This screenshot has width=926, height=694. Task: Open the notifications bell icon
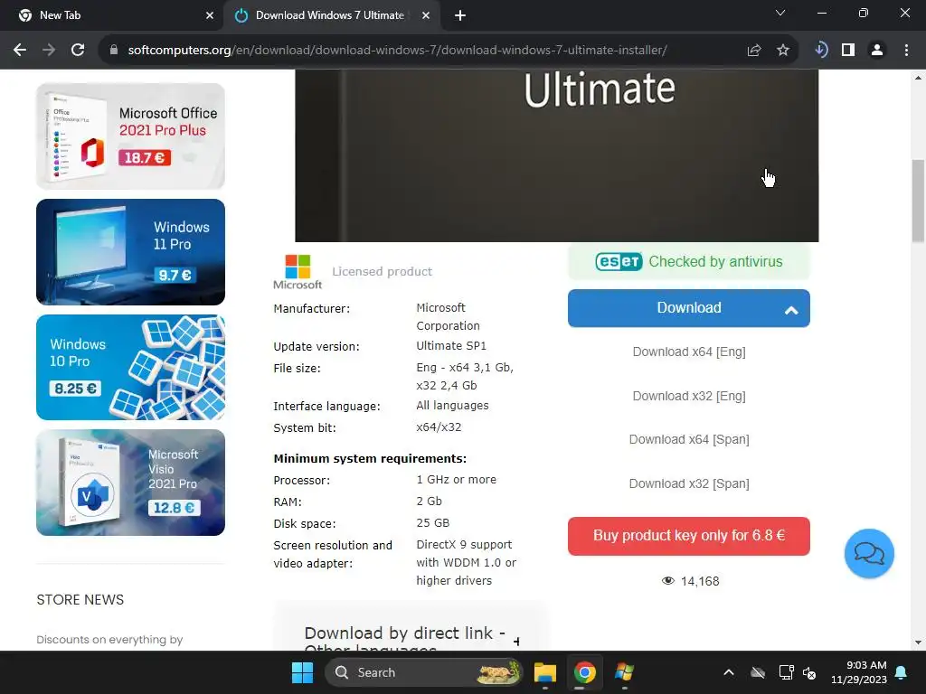pos(902,672)
